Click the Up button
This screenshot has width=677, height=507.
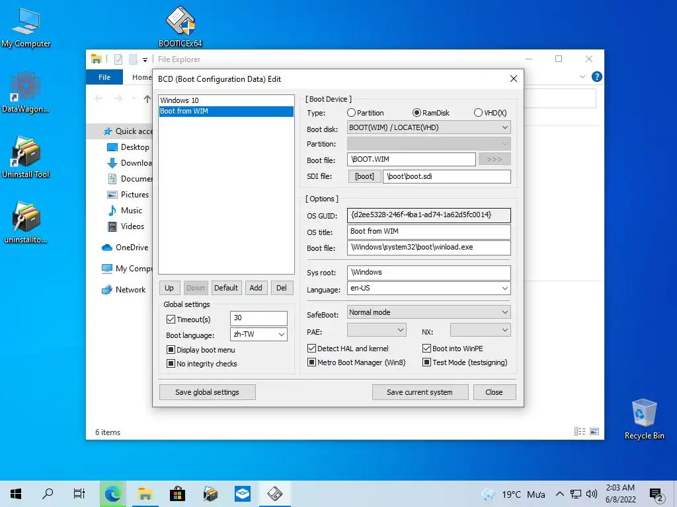[169, 288]
